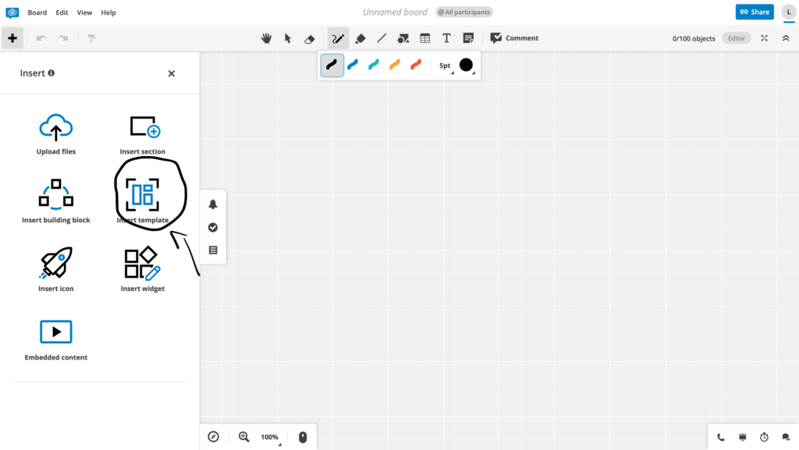This screenshot has height=450, width=799.
Task: Toggle fullscreen mode icon
Action: click(x=765, y=38)
